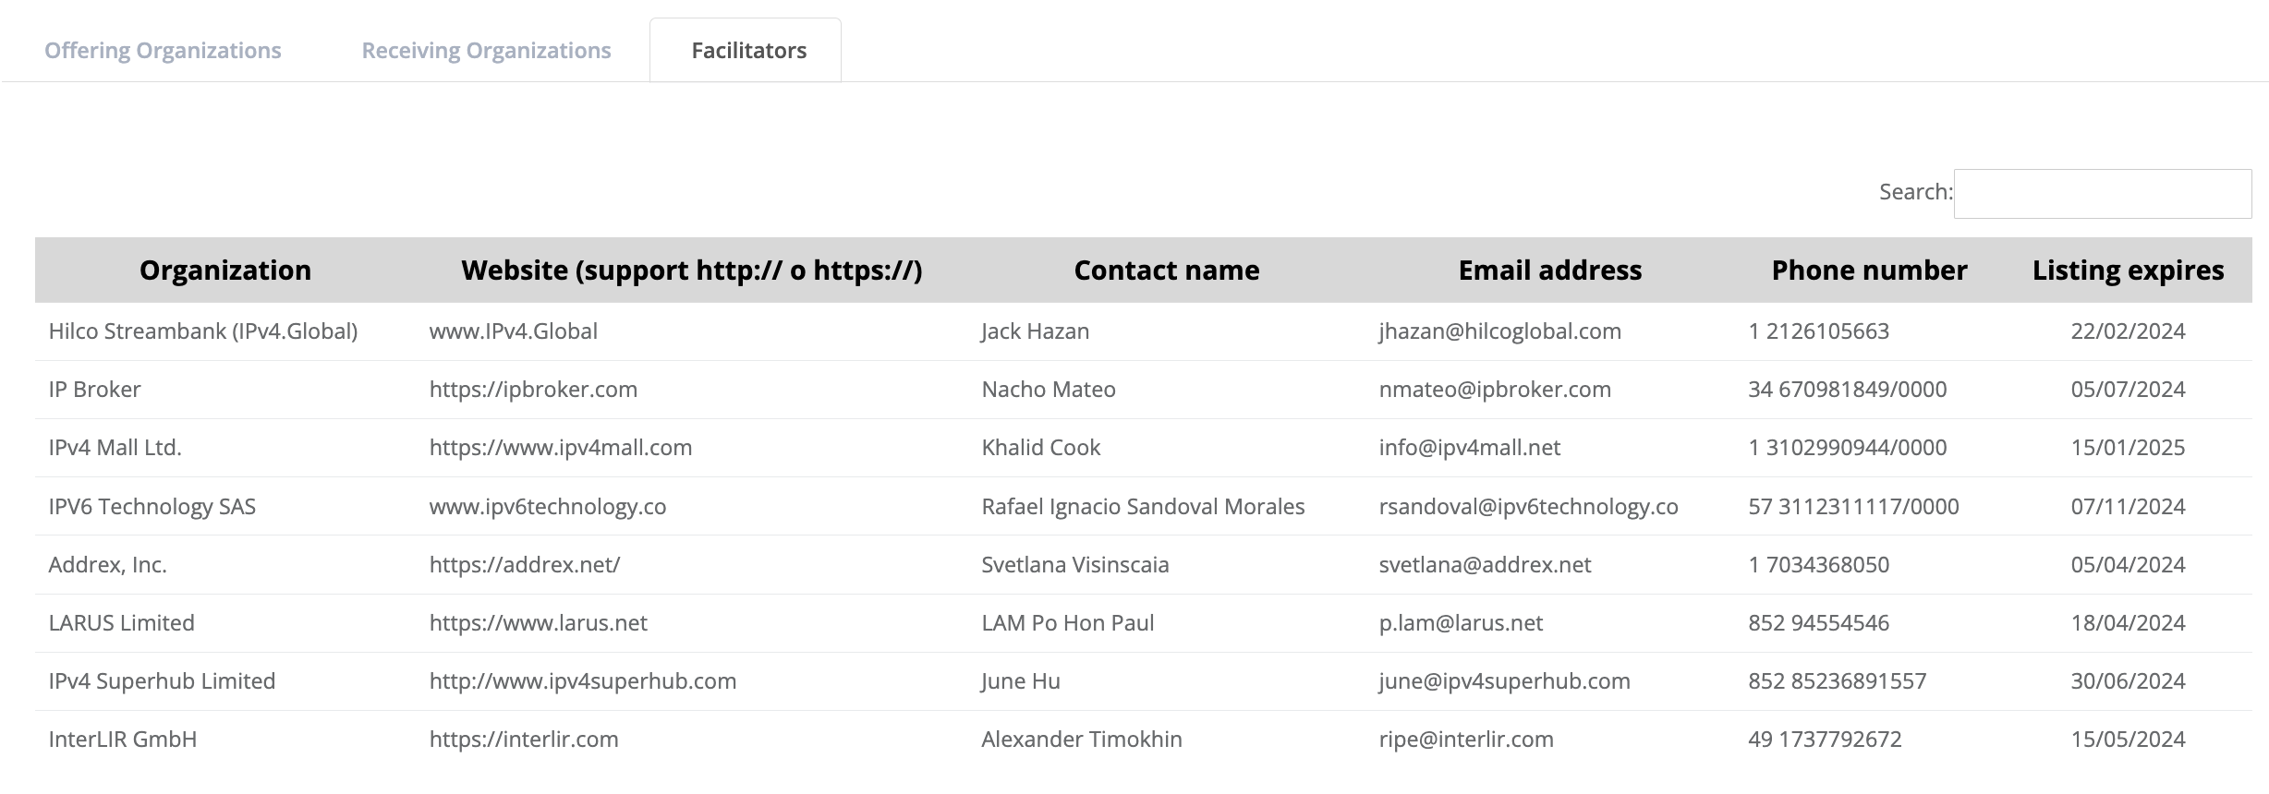Click the Search input field

tap(2102, 194)
